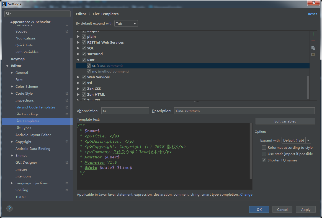This screenshot has width=322, height=218.
Task: Click the Change link for applicable contexts
Action: click(246, 195)
